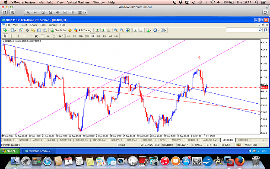The image size is (270, 169).
Task: Switch to the US500,H1 chart tab
Action: pos(243,140)
